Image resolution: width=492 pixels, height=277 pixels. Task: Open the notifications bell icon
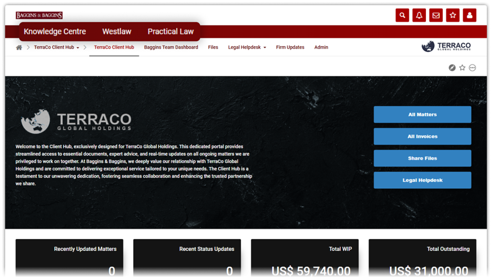[419, 15]
